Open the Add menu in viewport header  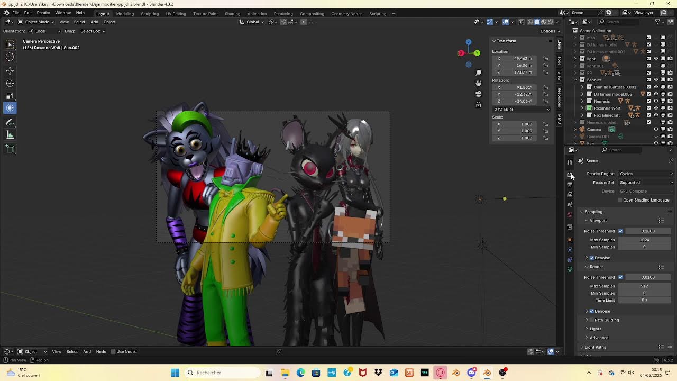[94, 22]
